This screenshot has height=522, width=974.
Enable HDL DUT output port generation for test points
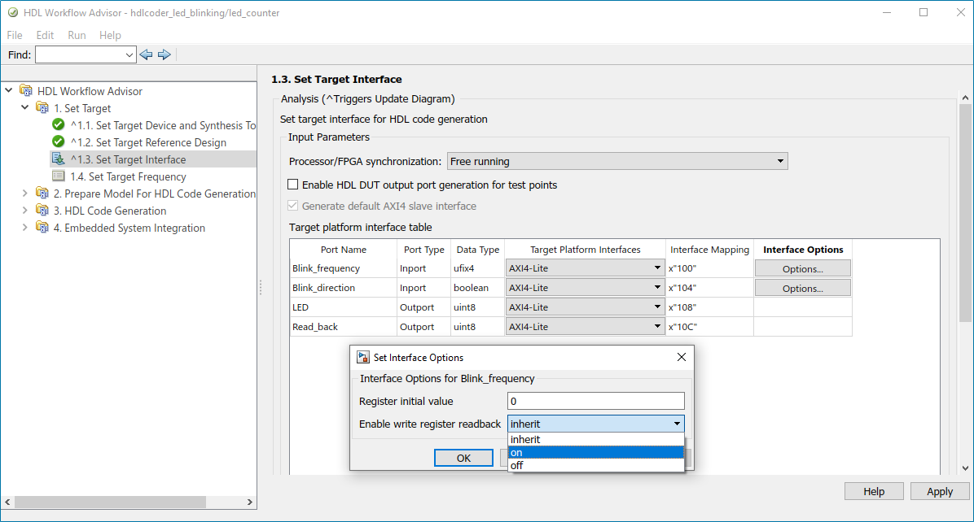(x=292, y=184)
